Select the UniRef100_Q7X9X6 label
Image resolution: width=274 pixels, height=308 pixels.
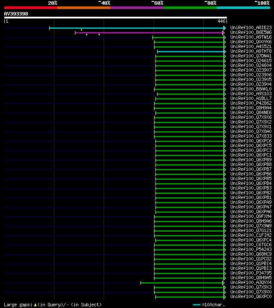click(251, 117)
